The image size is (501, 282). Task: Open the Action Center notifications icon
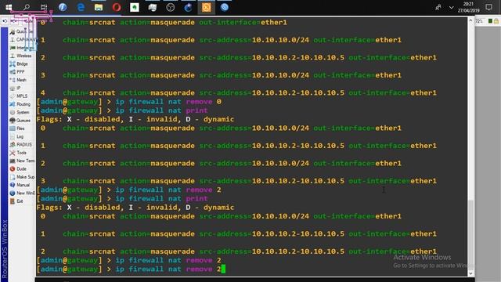coord(488,7)
